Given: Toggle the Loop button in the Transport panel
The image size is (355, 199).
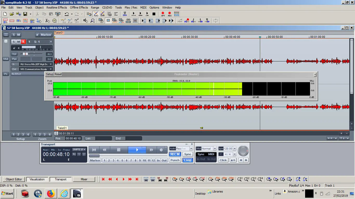Looking at the screenshot, I should (x=187, y=160).
